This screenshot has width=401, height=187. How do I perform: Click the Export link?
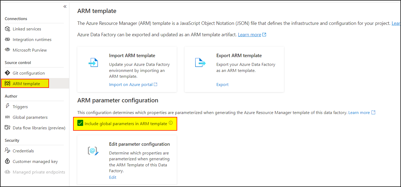(x=222, y=84)
